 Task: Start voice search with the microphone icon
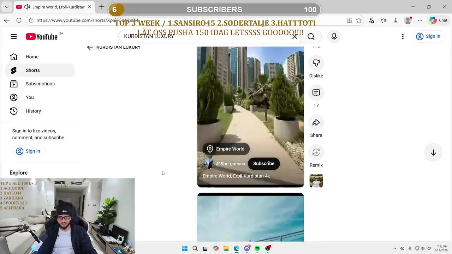(x=334, y=36)
